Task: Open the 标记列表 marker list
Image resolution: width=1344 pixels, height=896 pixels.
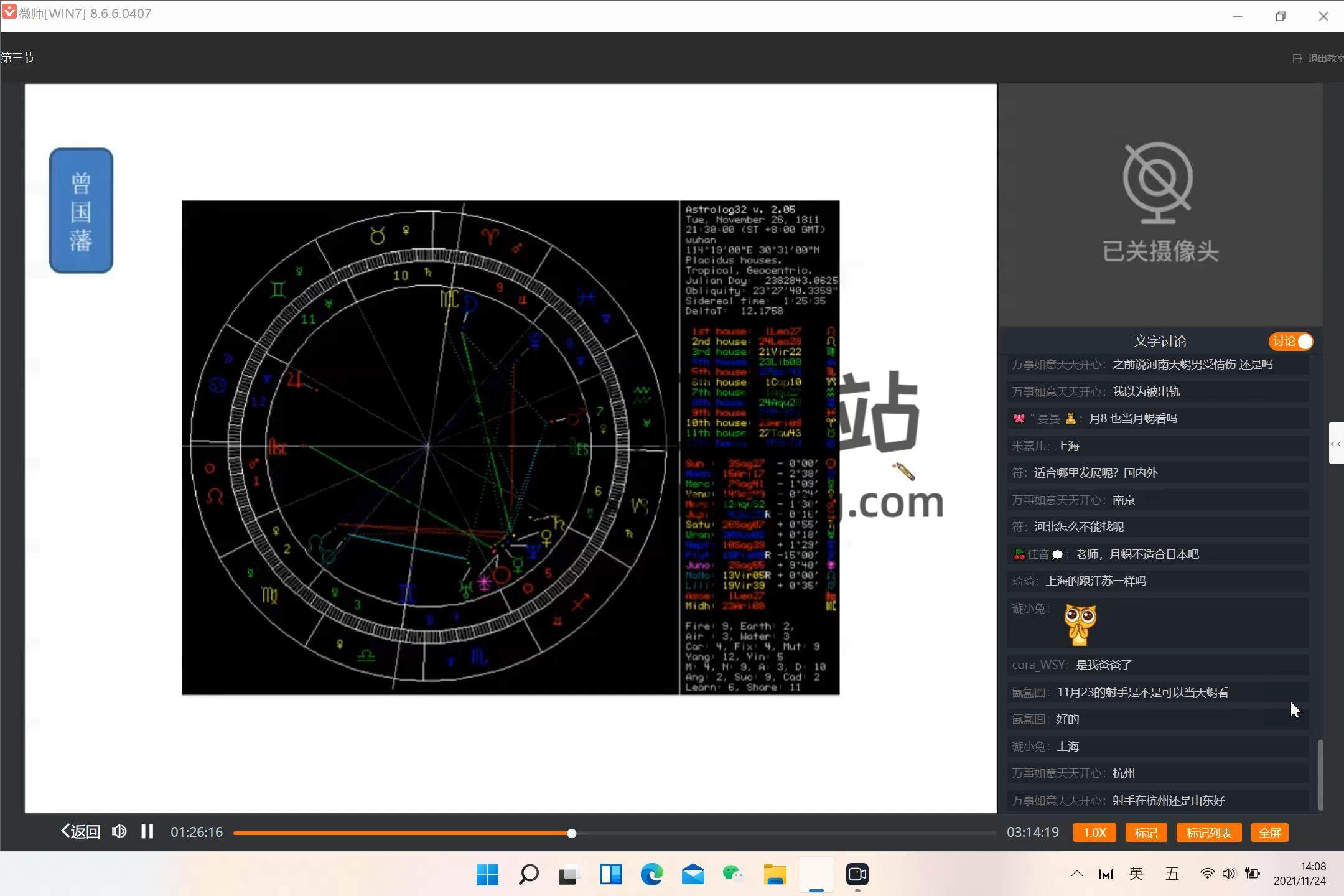Action: (x=1208, y=833)
